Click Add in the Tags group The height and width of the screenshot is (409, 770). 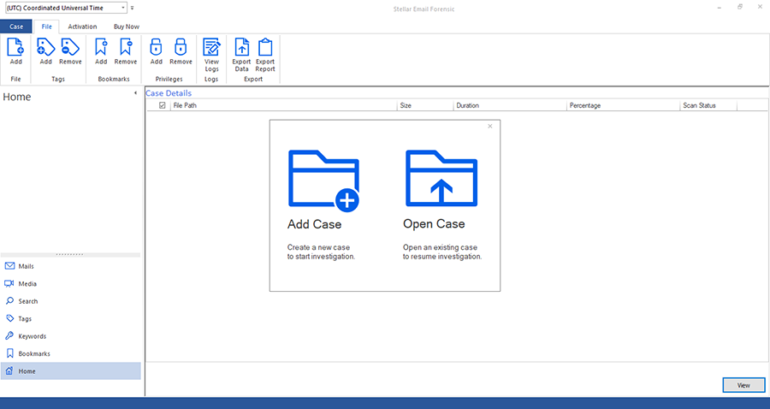pyautogui.click(x=45, y=51)
